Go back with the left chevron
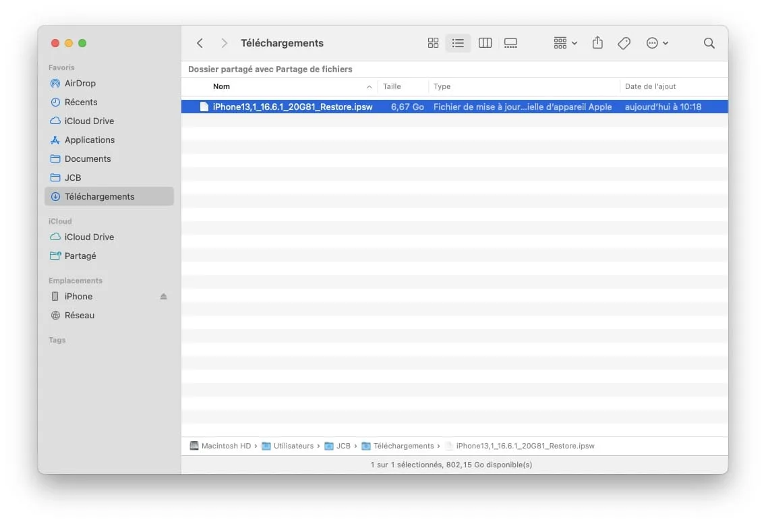Viewport: 766px width, 524px height. (200, 43)
